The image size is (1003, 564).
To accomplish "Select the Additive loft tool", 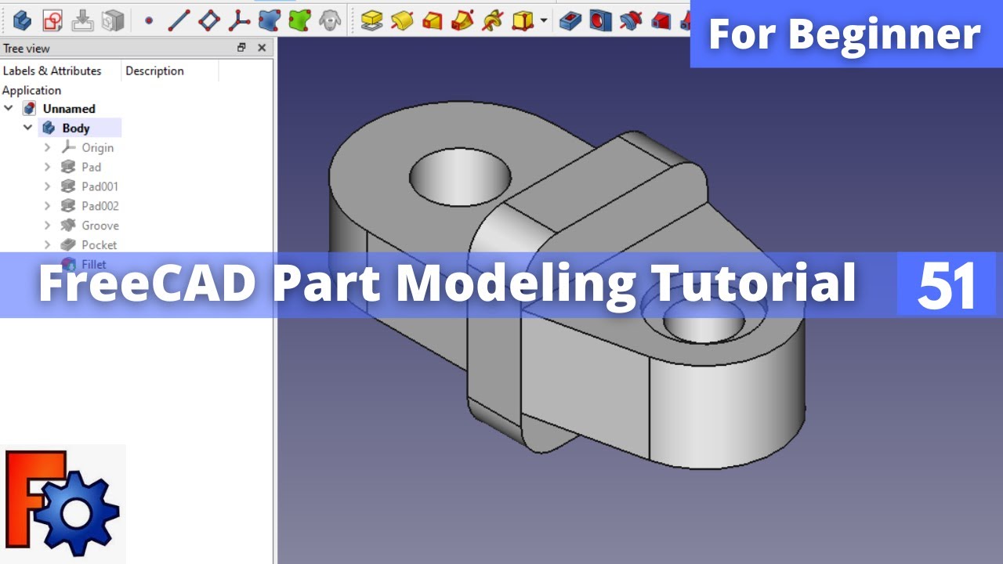I will point(432,20).
